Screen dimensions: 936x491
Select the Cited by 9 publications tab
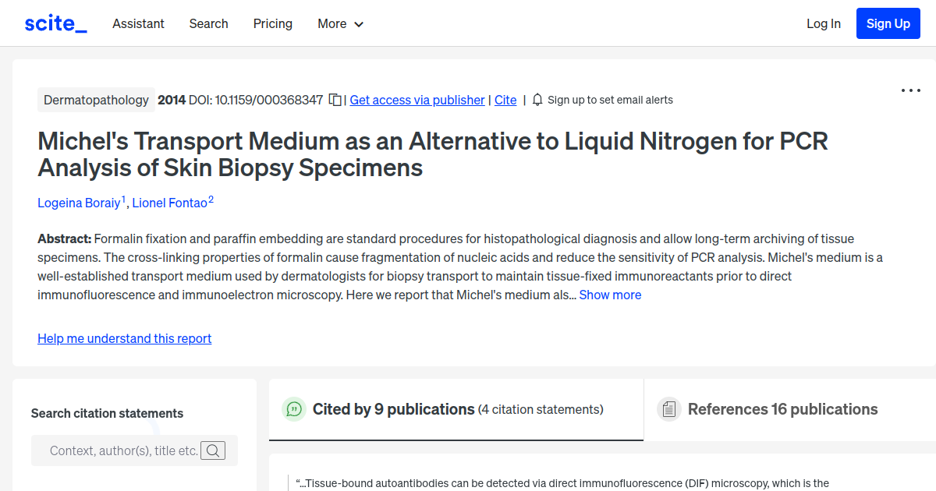point(393,408)
